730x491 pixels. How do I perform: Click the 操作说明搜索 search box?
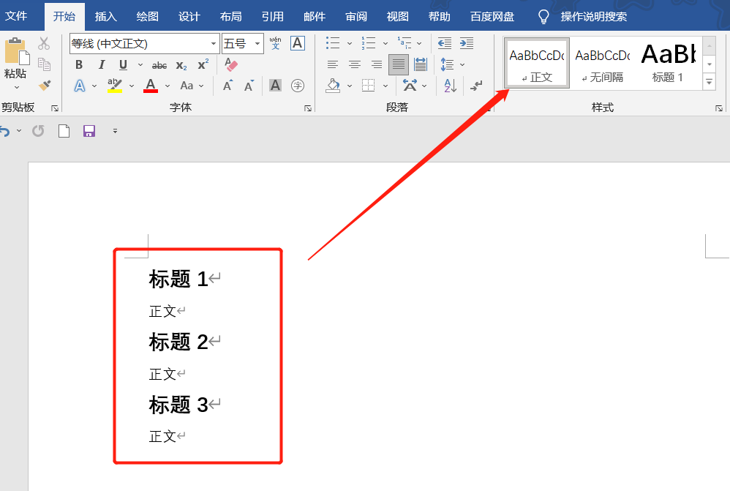coord(594,16)
